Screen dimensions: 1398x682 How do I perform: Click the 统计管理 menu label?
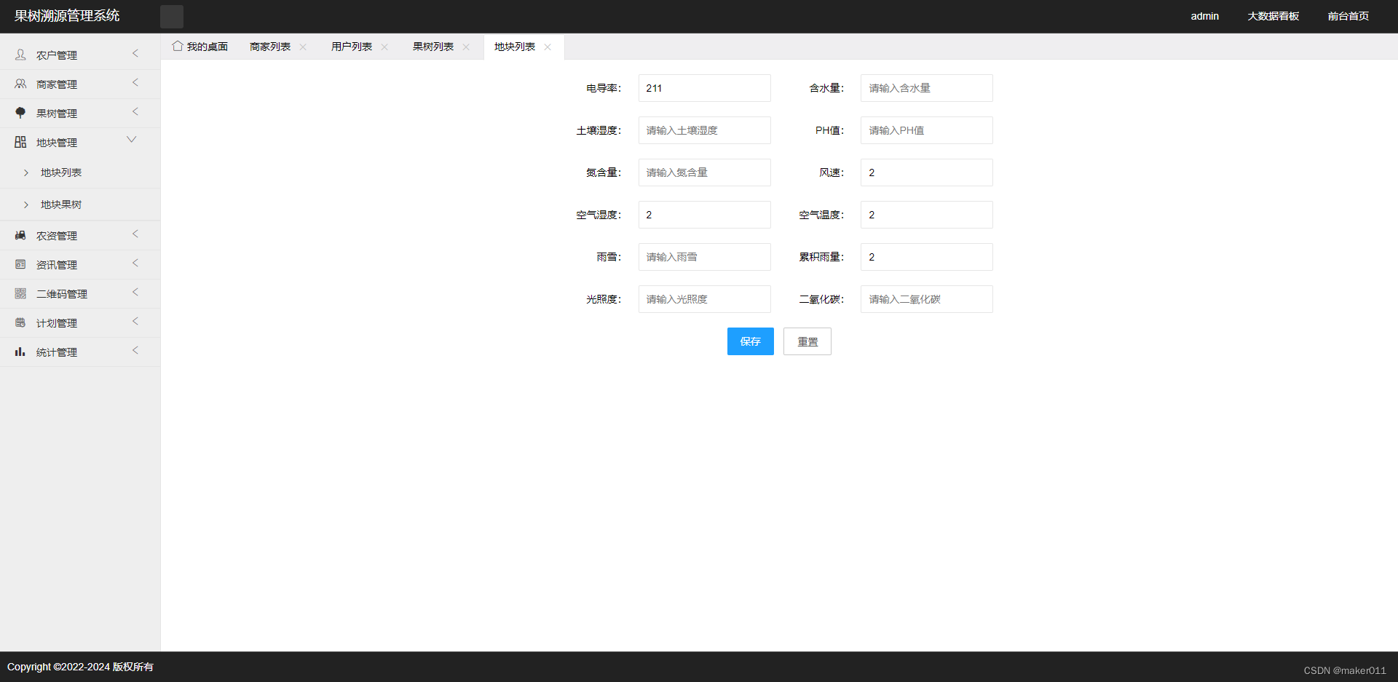click(57, 352)
